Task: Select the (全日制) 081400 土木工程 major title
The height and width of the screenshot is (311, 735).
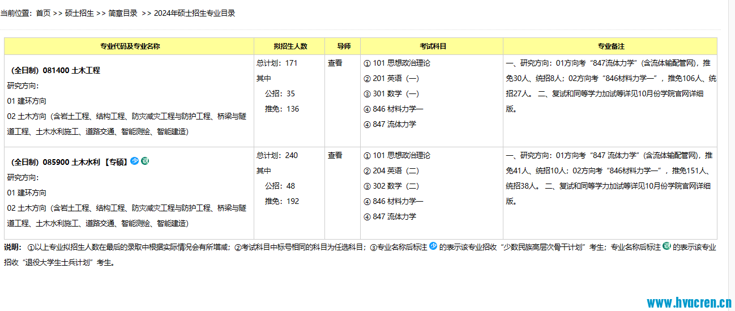Action: coord(55,71)
